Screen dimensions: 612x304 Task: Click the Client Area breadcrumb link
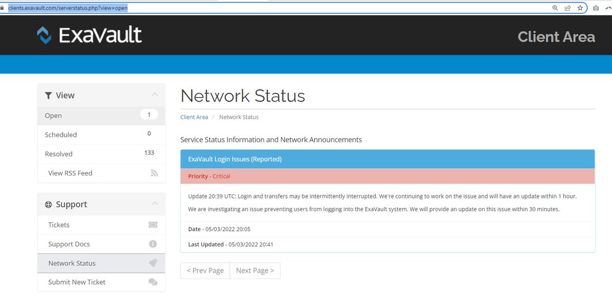tap(194, 117)
